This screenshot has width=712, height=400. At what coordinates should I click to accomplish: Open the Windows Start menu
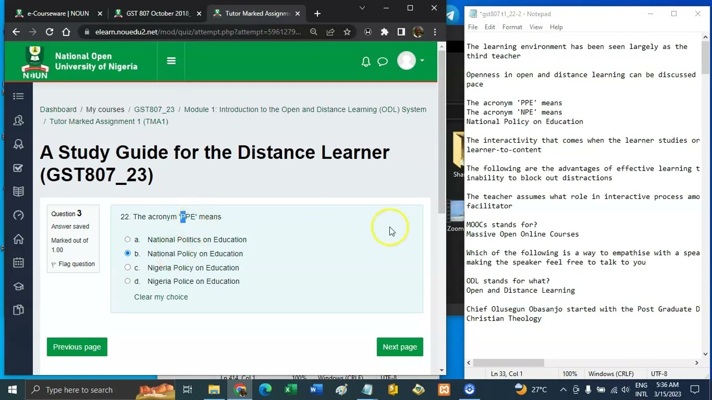(x=12, y=389)
